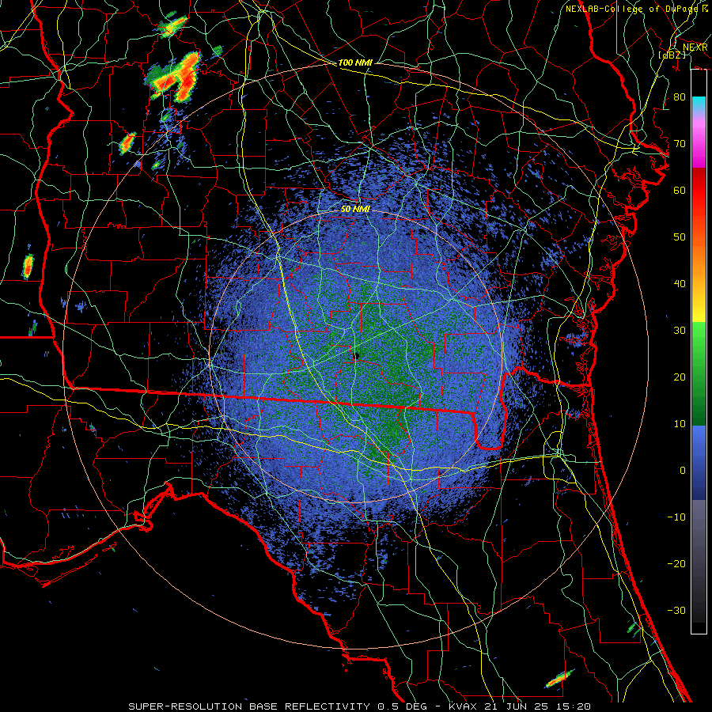Image resolution: width=712 pixels, height=712 pixels.
Task: Click the 40 value on the dBZ scale
Action: [x=680, y=284]
